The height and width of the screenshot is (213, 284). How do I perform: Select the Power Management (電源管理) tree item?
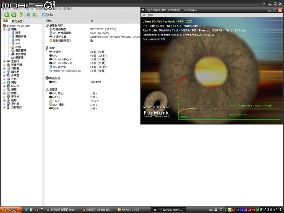19,51
